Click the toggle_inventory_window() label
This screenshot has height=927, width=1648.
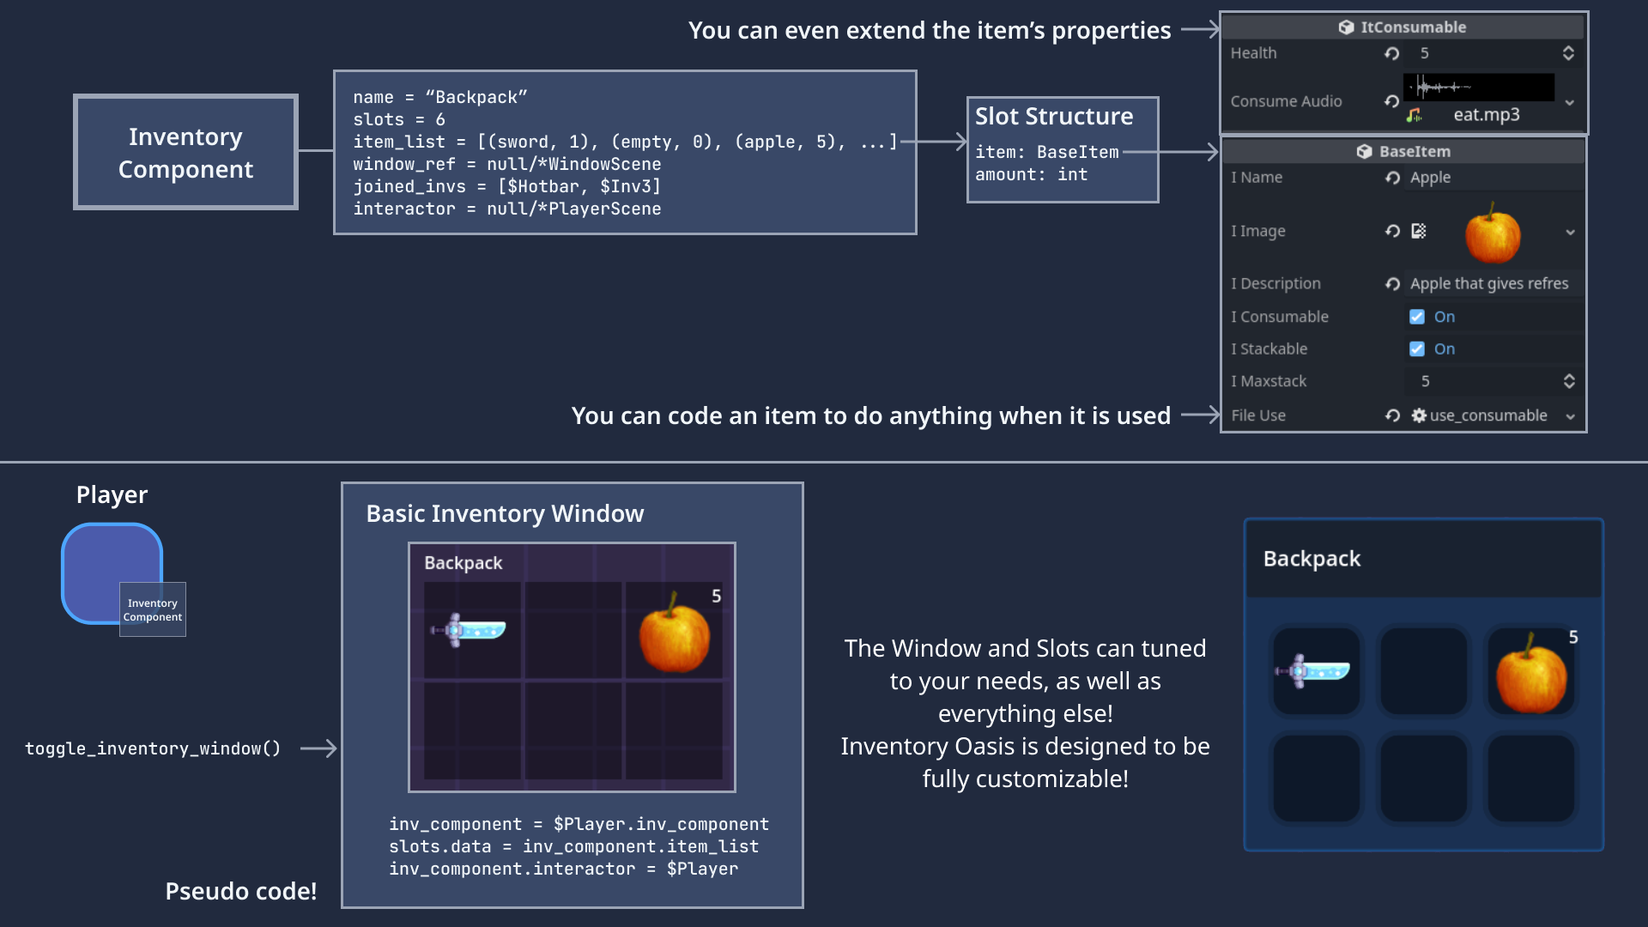153,748
